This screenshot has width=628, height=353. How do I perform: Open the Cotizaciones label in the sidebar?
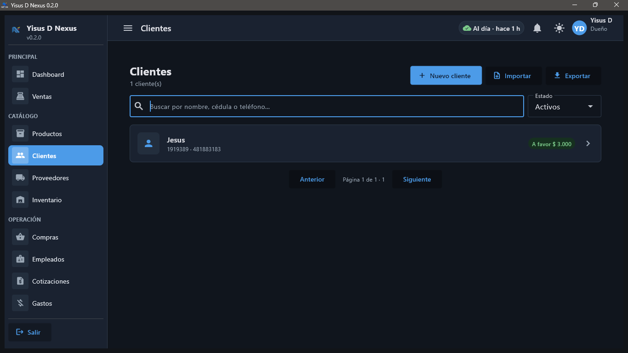point(51,281)
